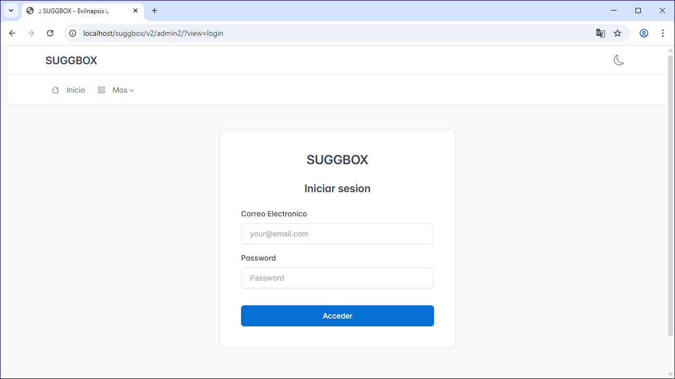This screenshot has height=379, width=675.
Task: Click the browser forward arrow
Action: pos(31,33)
